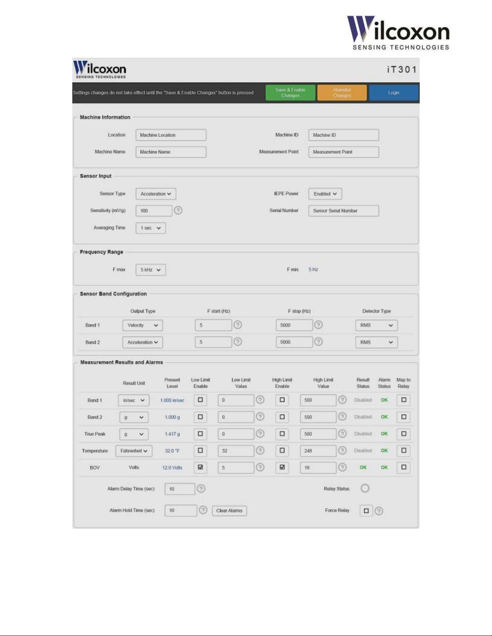Click help icon for Band 2 F start

click(x=238, y=342)
